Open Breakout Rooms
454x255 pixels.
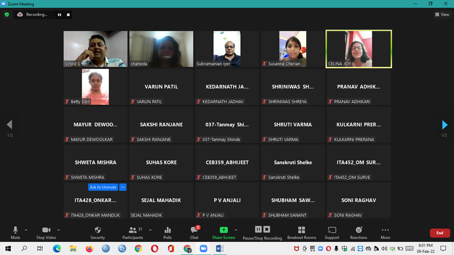[301, 232]
